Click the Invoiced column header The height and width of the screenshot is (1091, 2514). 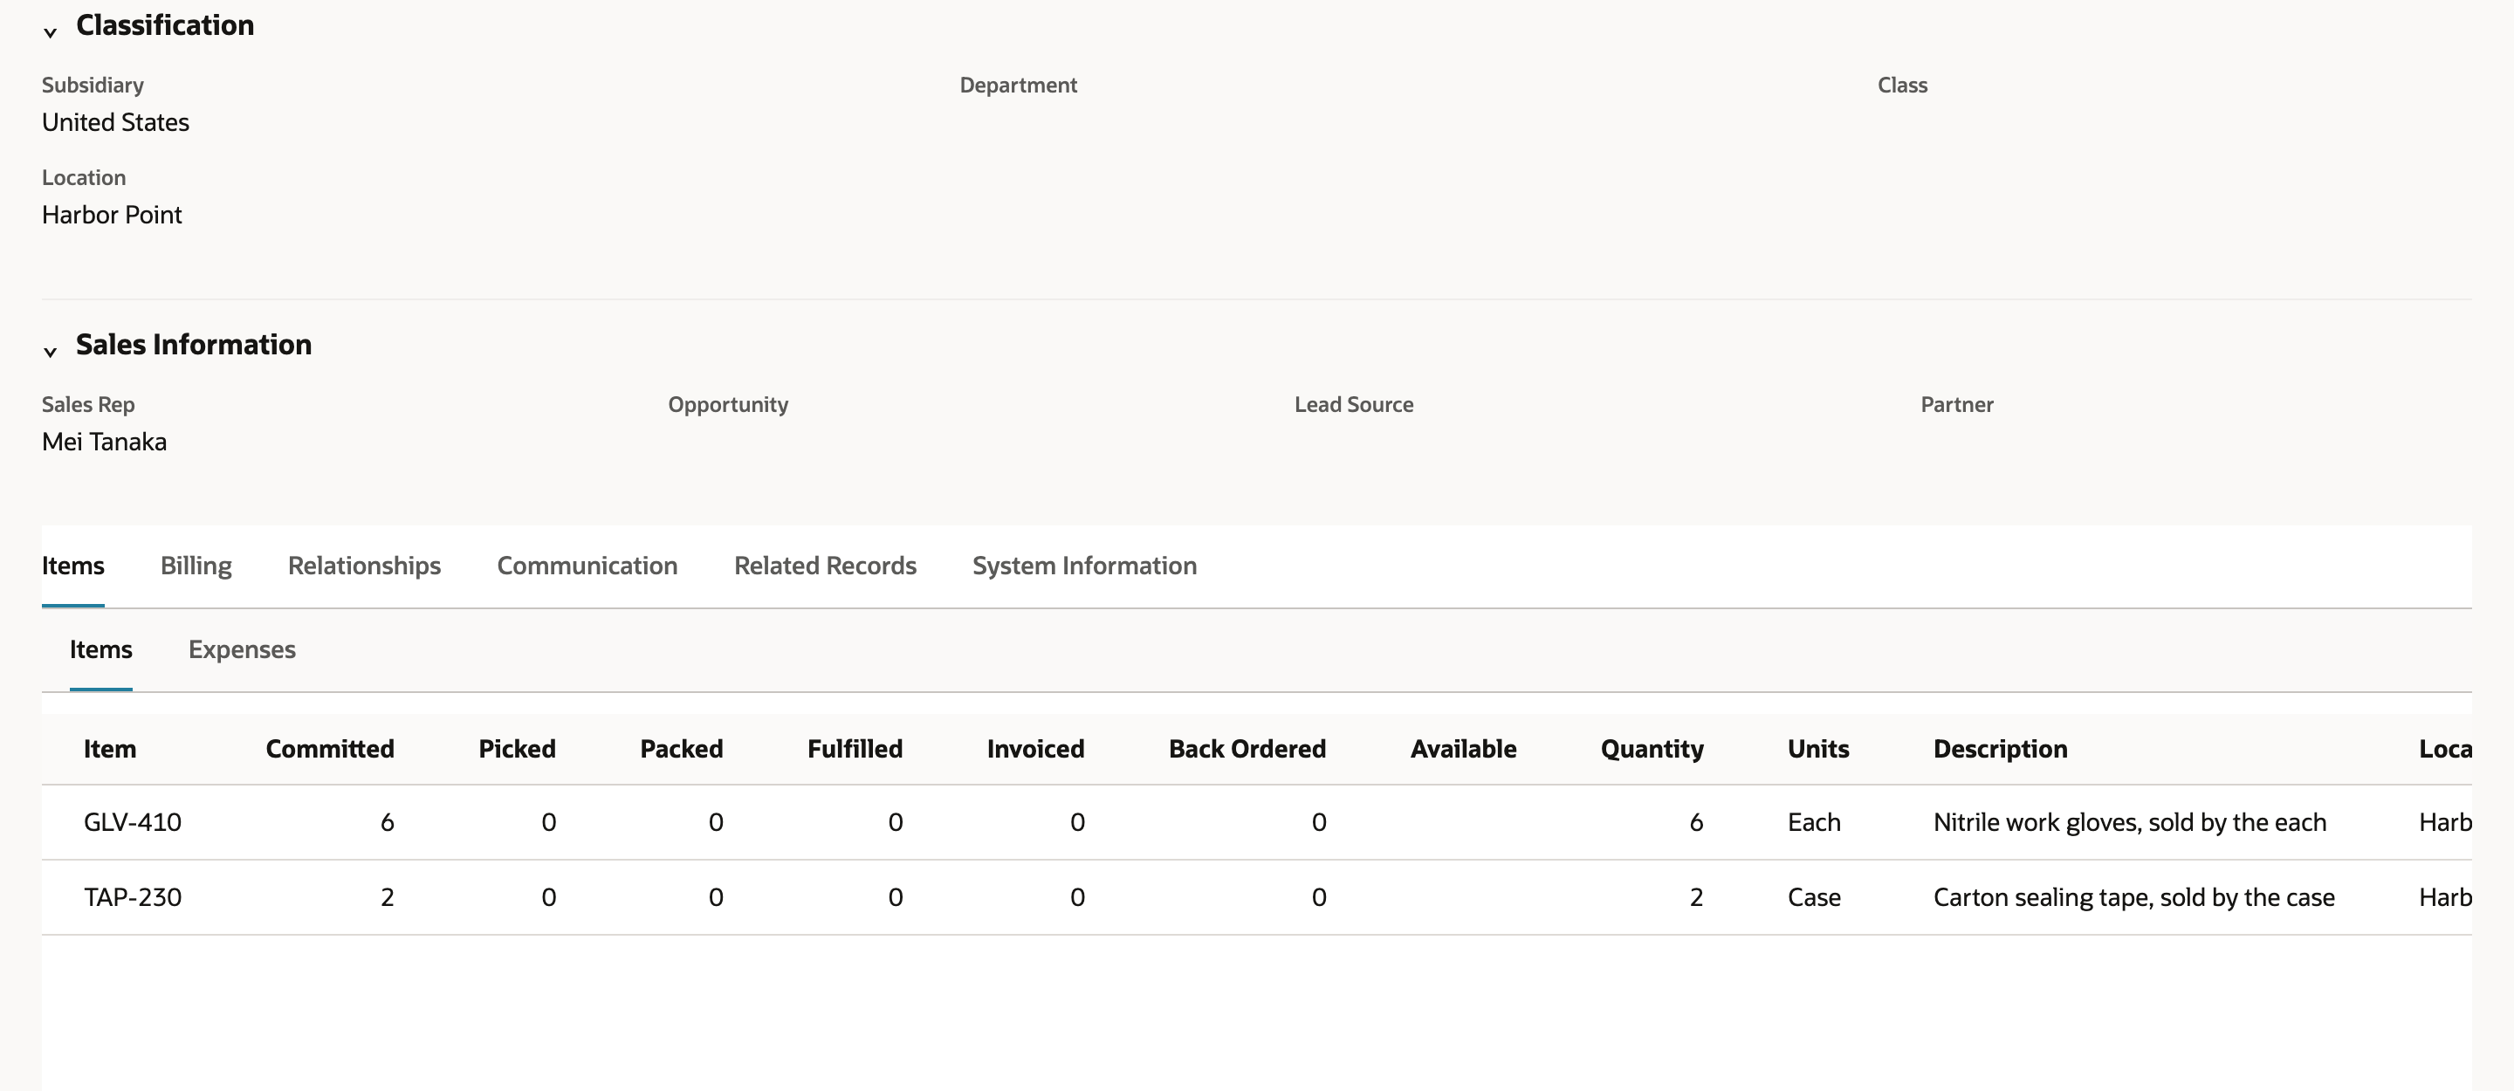pos(1035,749)
